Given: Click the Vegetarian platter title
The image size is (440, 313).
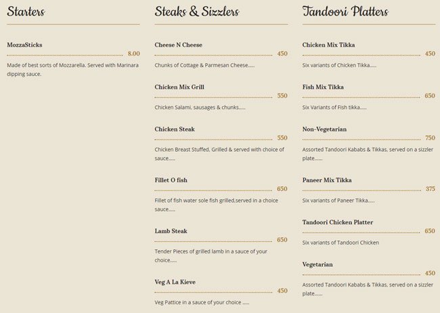Looking at the screenshot, I should 317,264.
